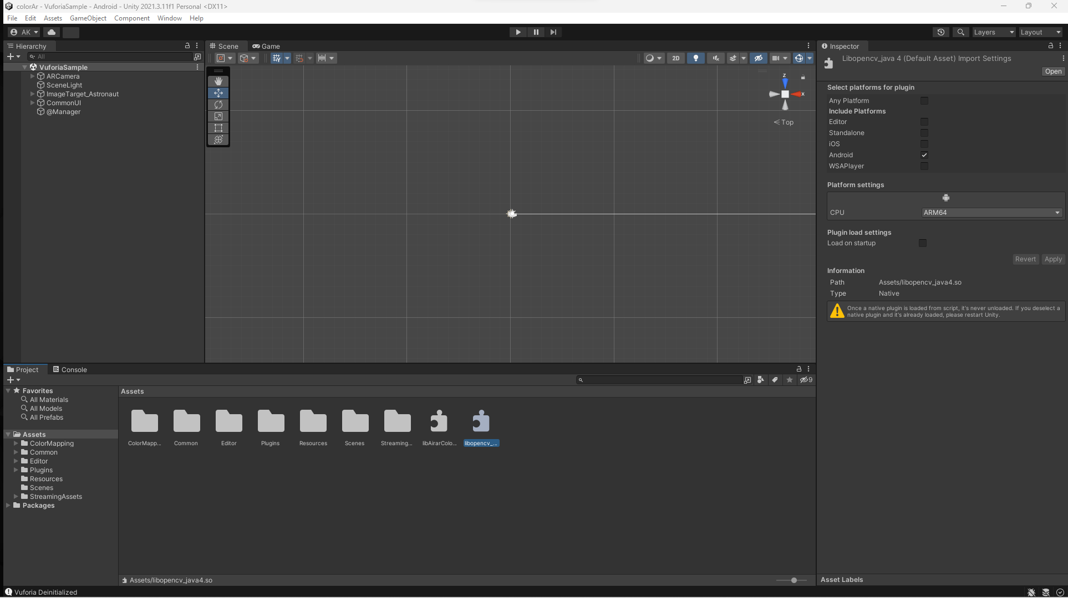Viewport: 1068px width, 598px height.
Task: Select the Rotate tool
Action: (x=218, y=105)
